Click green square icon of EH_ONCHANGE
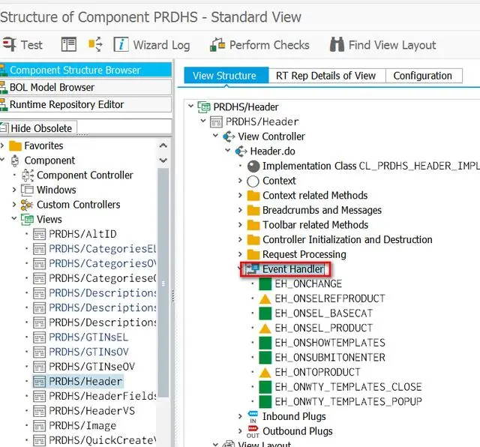This screenshot has height=447, width=480. 265,283
